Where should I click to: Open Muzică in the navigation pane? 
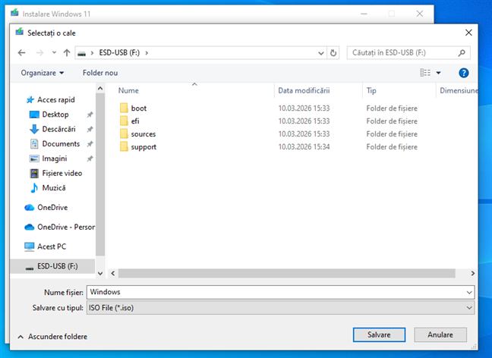pyautogui.click(x=47, y=188)
